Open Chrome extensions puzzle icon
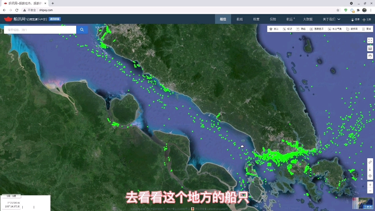This screenshot has width=375, height=211. coord(358,10)
